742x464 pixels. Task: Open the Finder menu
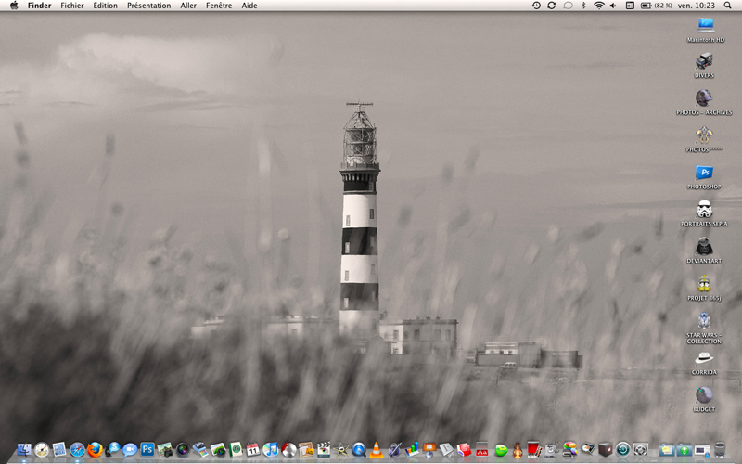pos(39,6)
